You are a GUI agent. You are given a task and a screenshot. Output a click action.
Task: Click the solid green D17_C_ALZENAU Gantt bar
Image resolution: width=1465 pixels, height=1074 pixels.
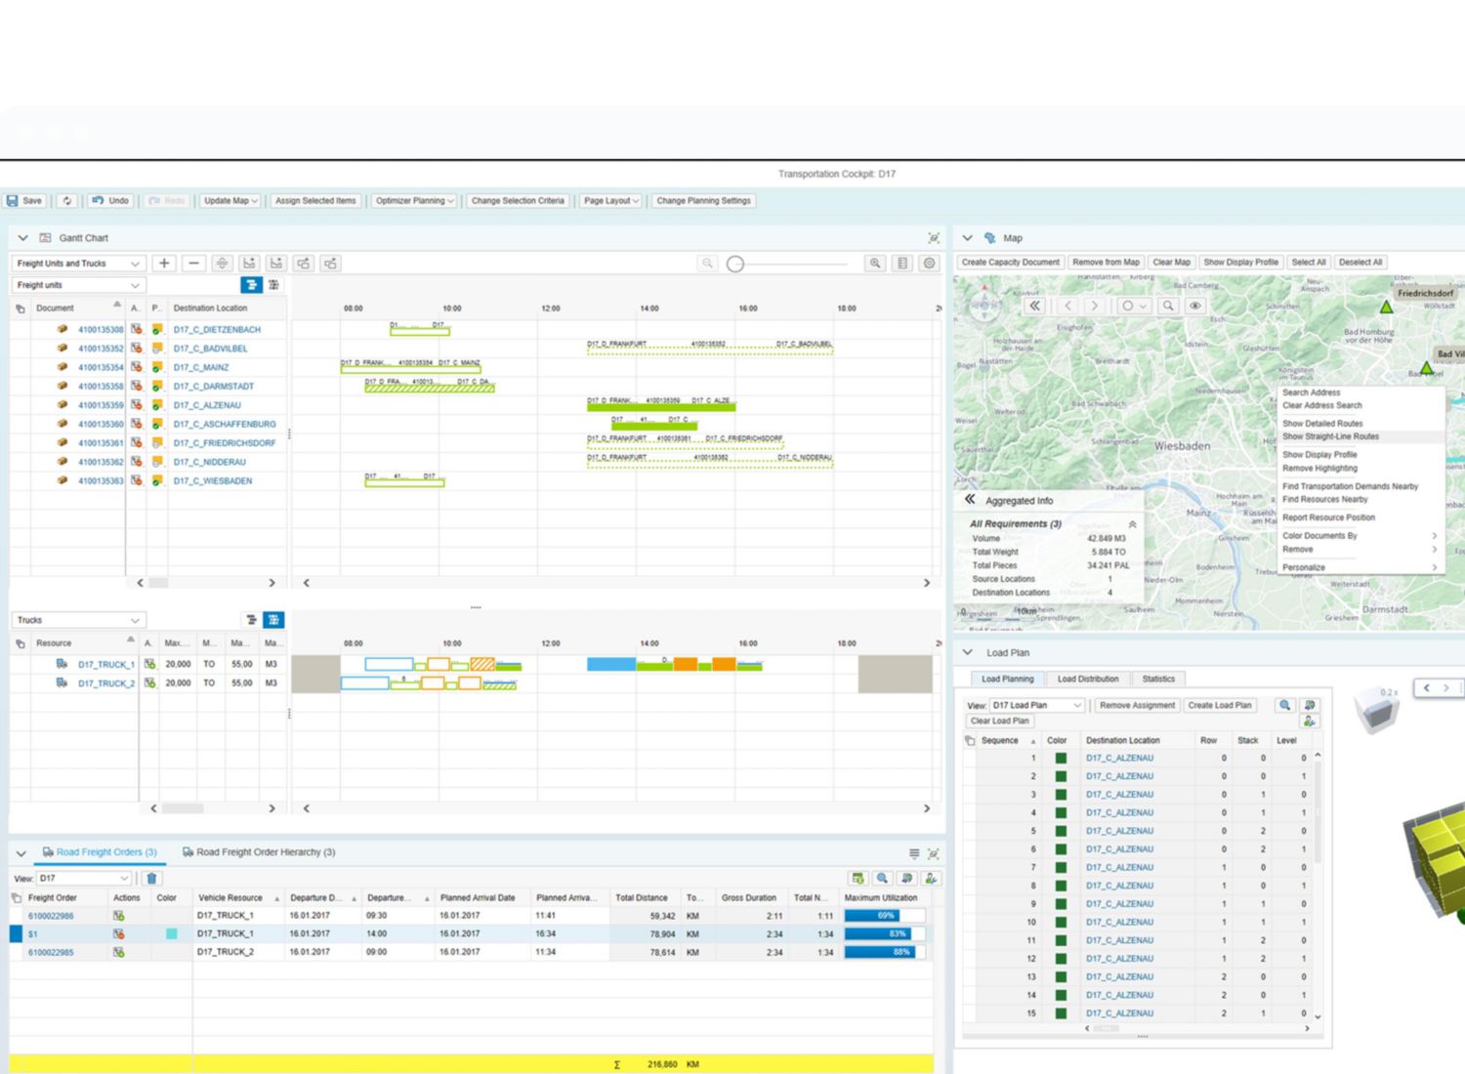[660, 407]
